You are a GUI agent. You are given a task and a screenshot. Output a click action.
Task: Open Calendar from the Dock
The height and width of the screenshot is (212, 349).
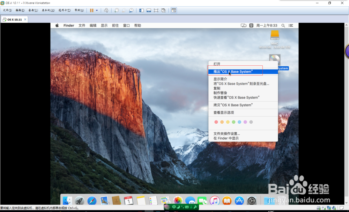pos(128,200)
